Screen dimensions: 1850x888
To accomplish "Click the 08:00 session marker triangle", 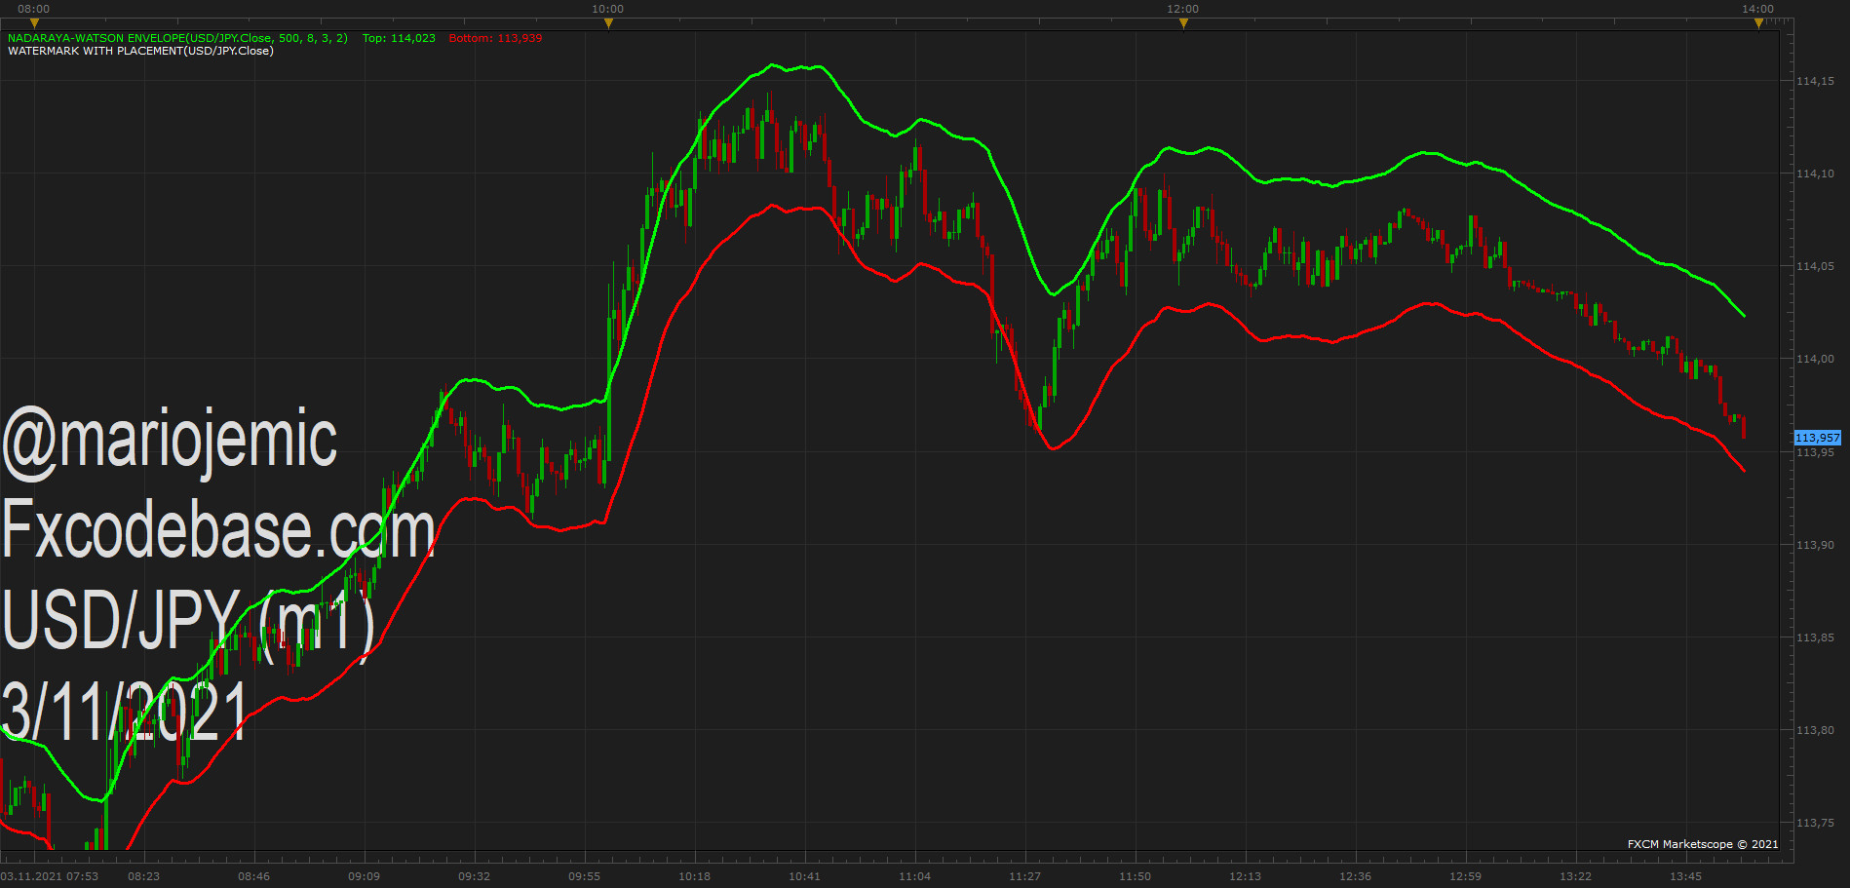I will [x=33, y=23].
